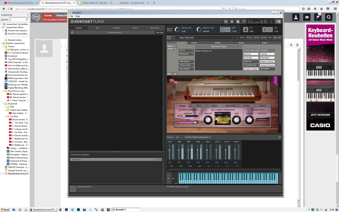Toggle the metronome icon
The height and width of the screenshot is (212, 339).
click(x=246, y=29)
